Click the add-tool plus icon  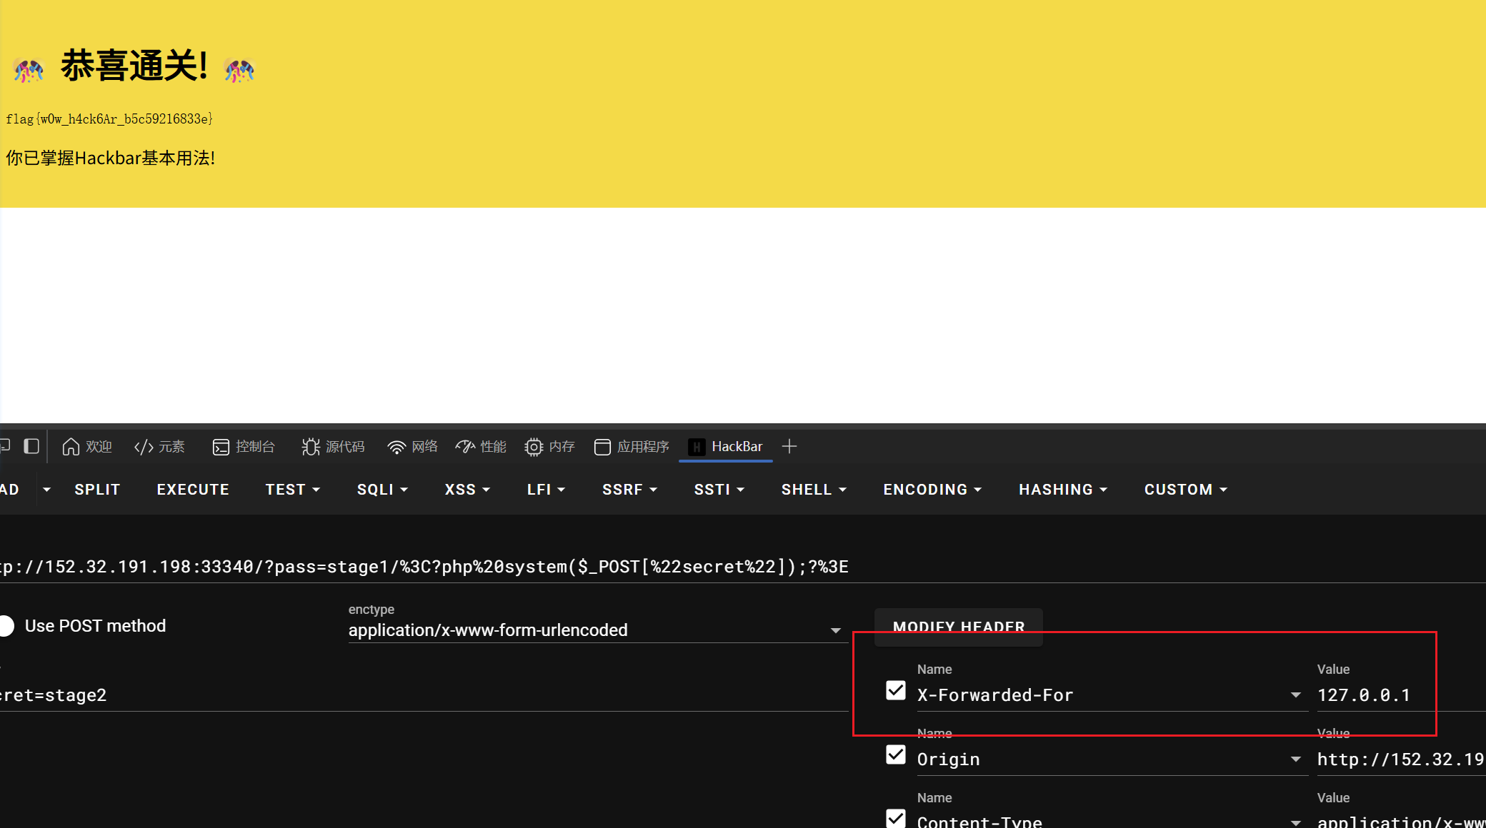[789, 447]
